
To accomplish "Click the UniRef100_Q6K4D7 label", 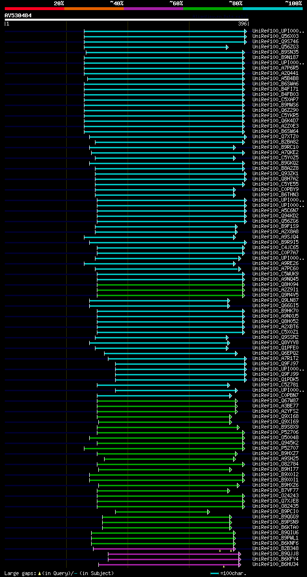I will 275,120.
